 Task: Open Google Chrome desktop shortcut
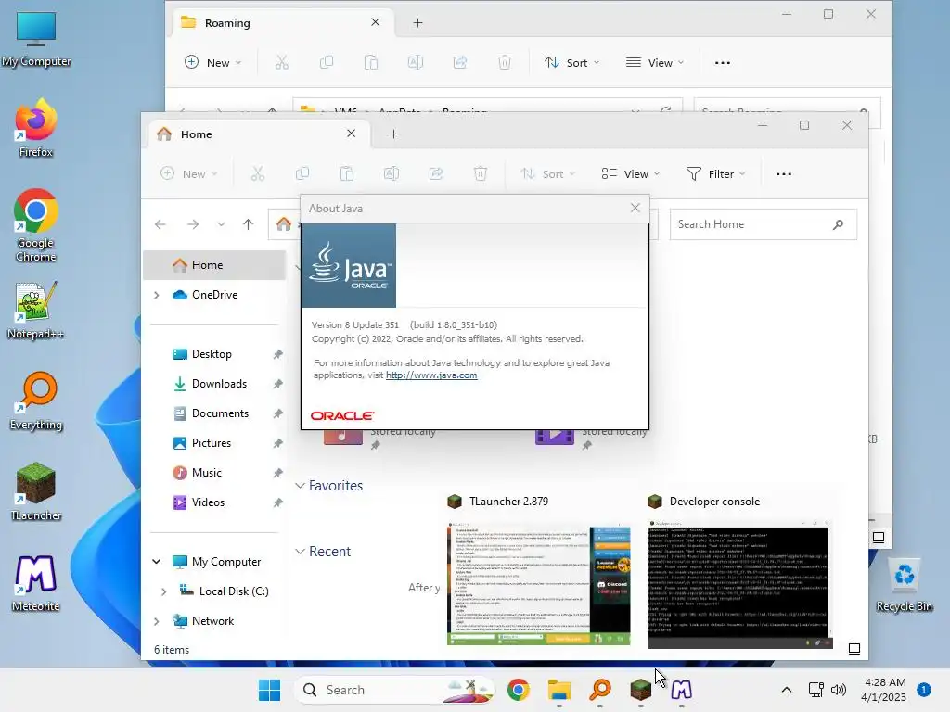[x=36, y=225]
